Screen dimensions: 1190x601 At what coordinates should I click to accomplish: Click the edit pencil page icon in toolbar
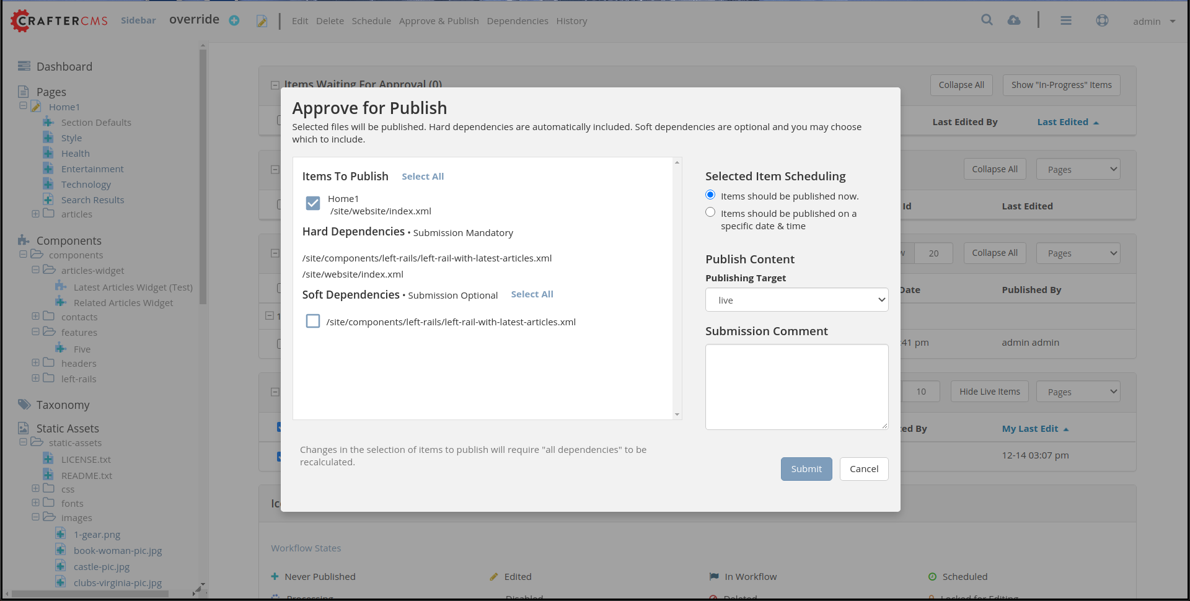pos(262,21)
